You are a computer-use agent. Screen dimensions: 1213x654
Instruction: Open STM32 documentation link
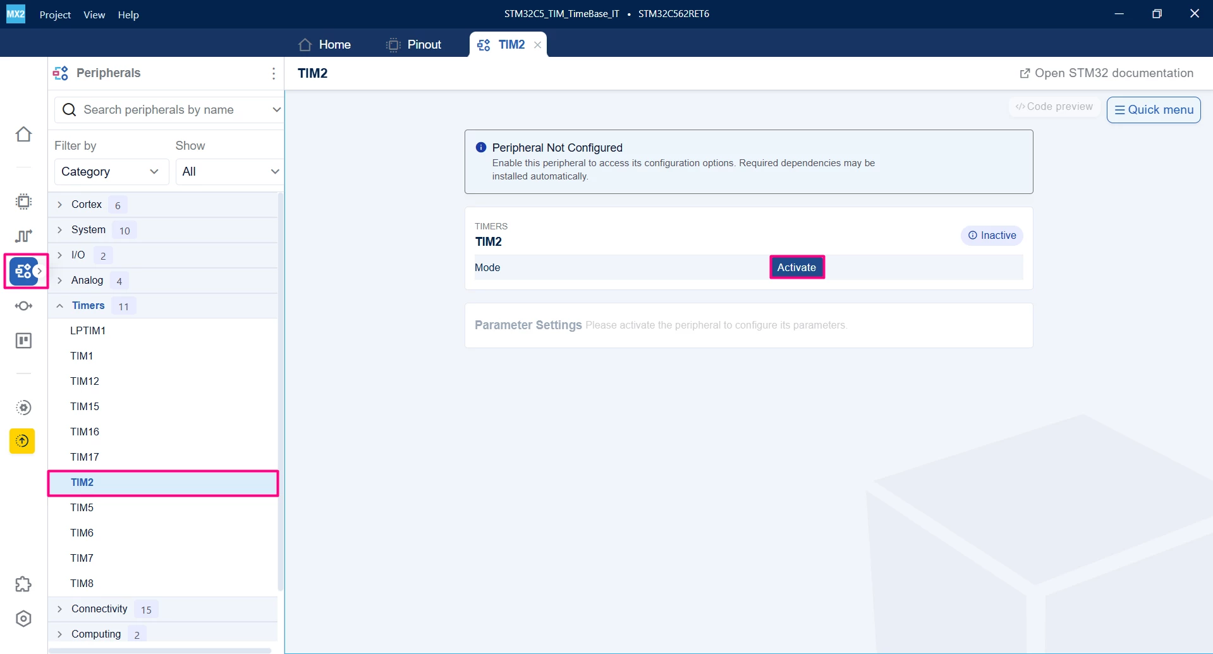pos(1106,73)
